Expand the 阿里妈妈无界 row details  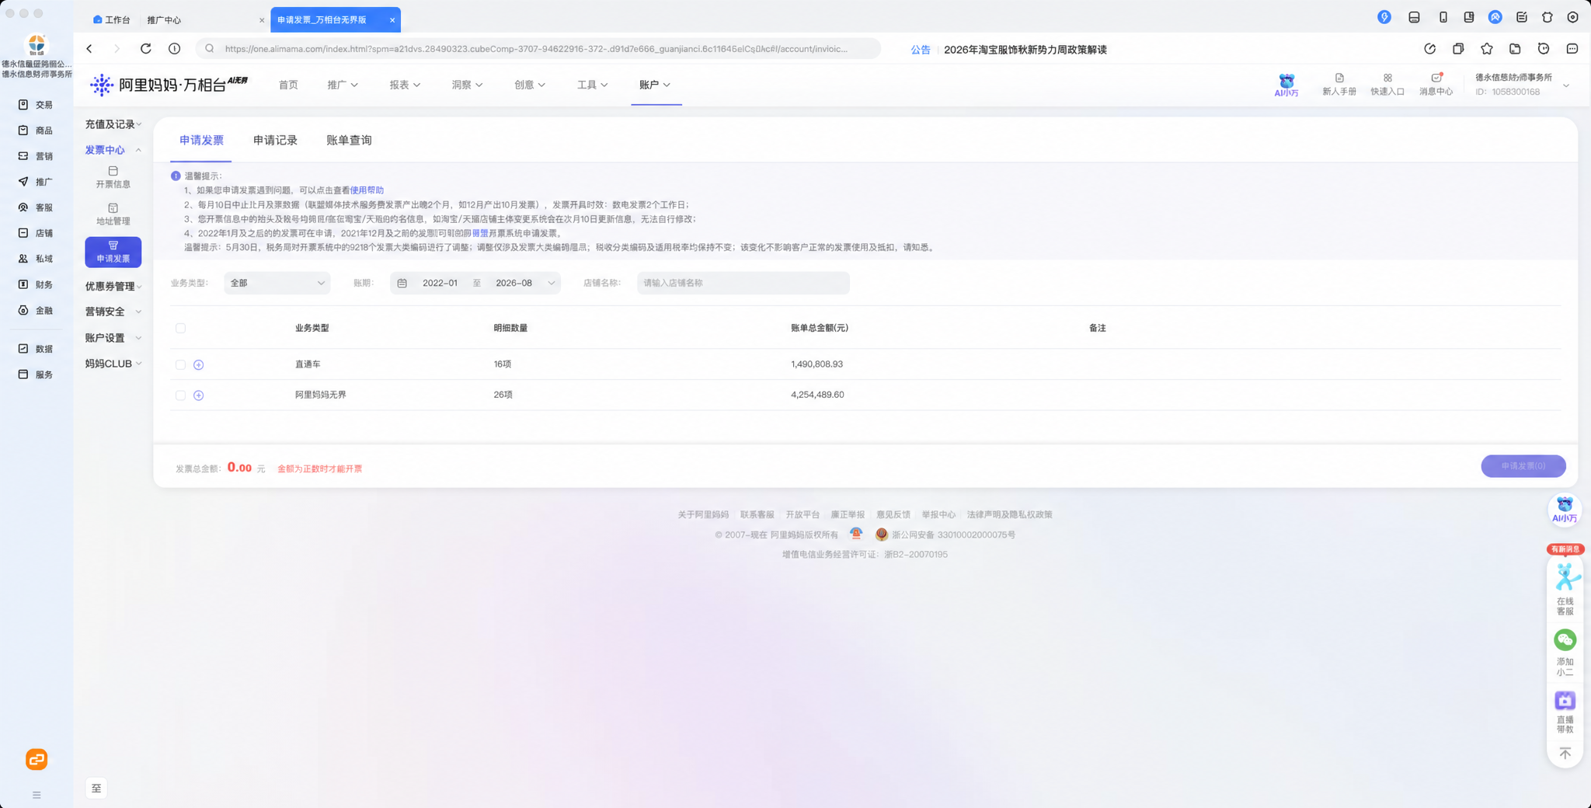(198, 395)
